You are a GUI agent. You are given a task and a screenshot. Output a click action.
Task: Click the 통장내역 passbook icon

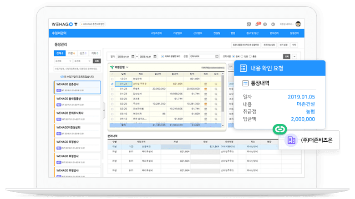click(245, 83)
